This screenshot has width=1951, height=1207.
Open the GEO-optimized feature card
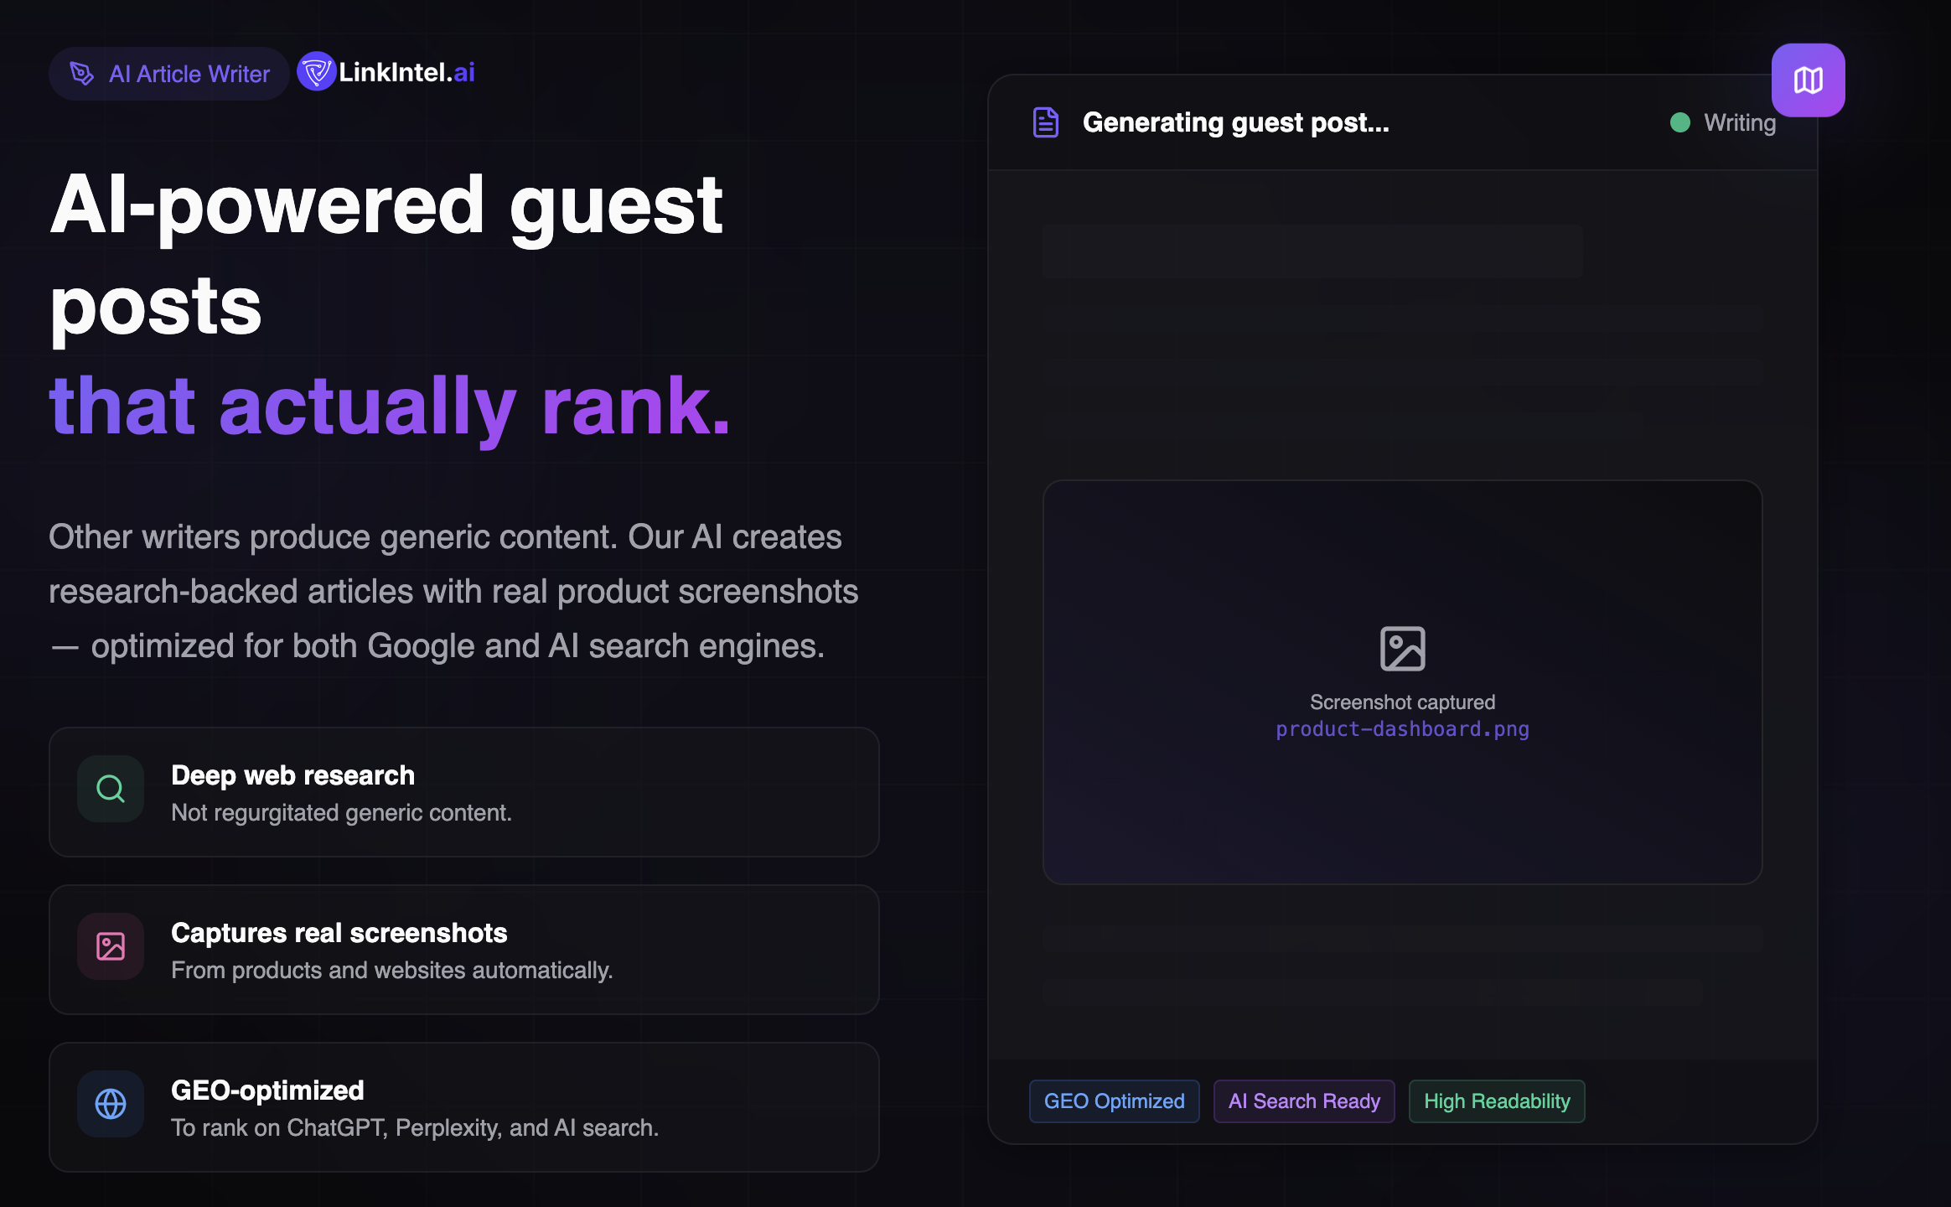click(x=464, y=1107)
